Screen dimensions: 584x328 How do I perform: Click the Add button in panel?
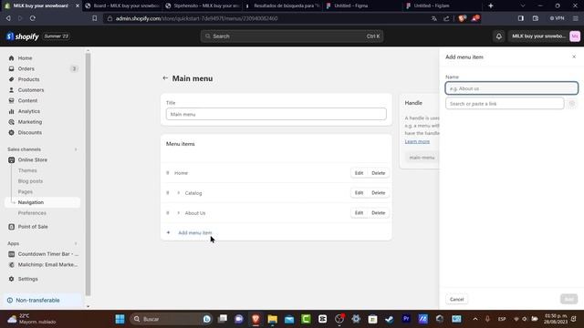pos(569,299)
